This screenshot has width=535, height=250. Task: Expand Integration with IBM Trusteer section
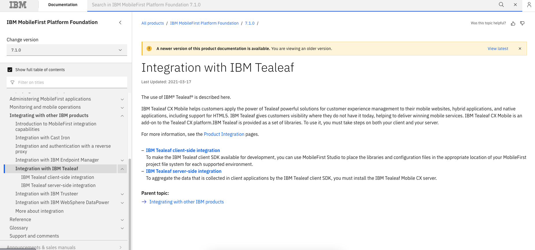tap(122, 194)
